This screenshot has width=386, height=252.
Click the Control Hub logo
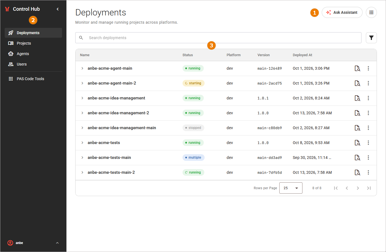click(7, 9)
